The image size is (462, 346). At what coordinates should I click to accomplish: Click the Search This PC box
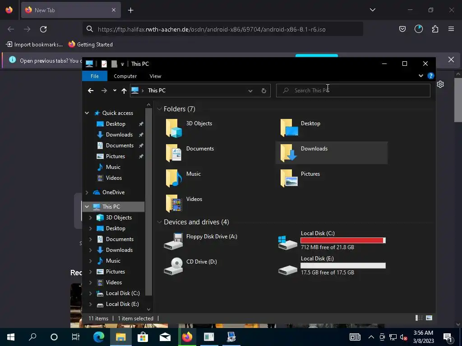click(x=353, y=91)
